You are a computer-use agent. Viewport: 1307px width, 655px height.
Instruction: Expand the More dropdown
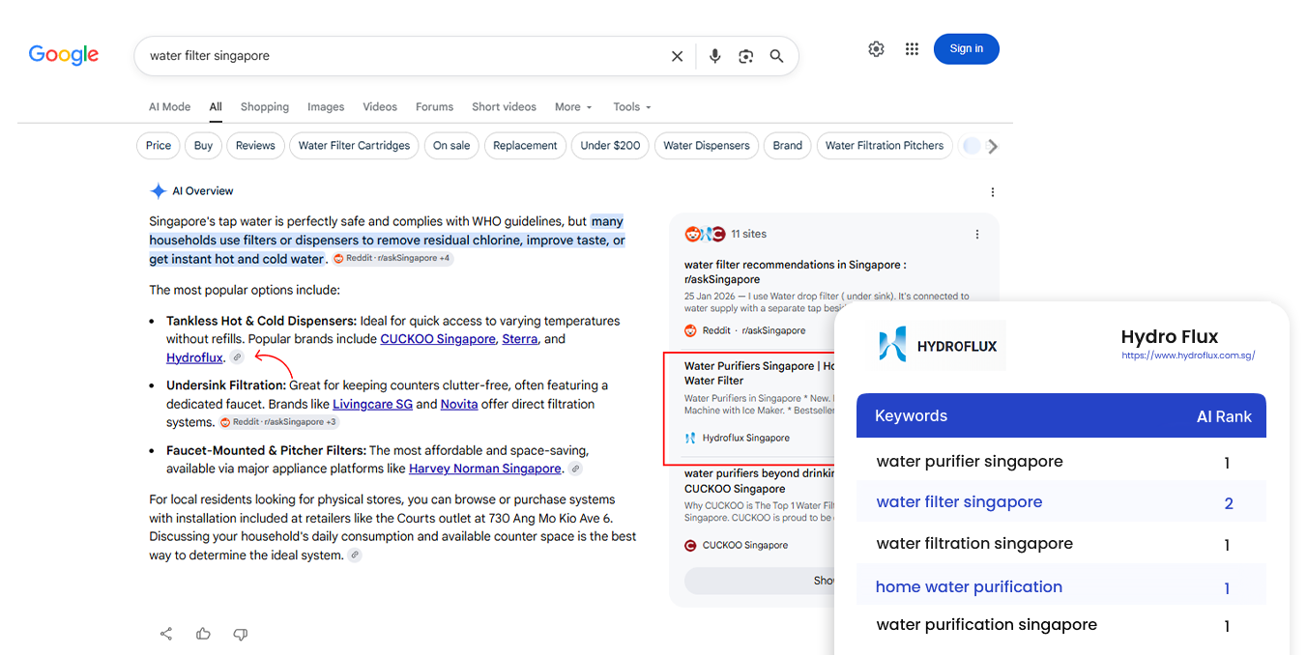pyautogui.click(x=573, y=107)
